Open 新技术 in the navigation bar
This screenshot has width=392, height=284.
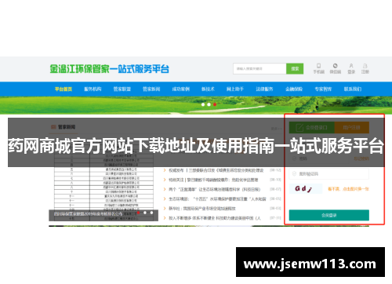(x=208, y=89)
